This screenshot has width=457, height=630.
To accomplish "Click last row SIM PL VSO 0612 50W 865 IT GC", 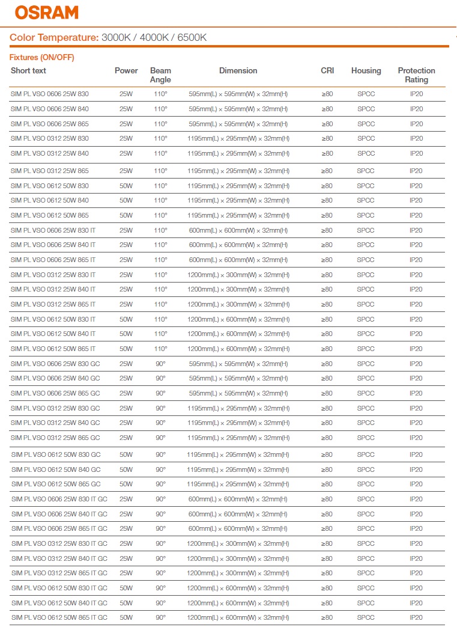I will tap(59, 618).
